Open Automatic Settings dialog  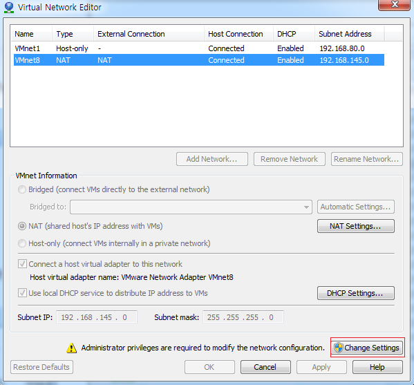tap(356, 207)
